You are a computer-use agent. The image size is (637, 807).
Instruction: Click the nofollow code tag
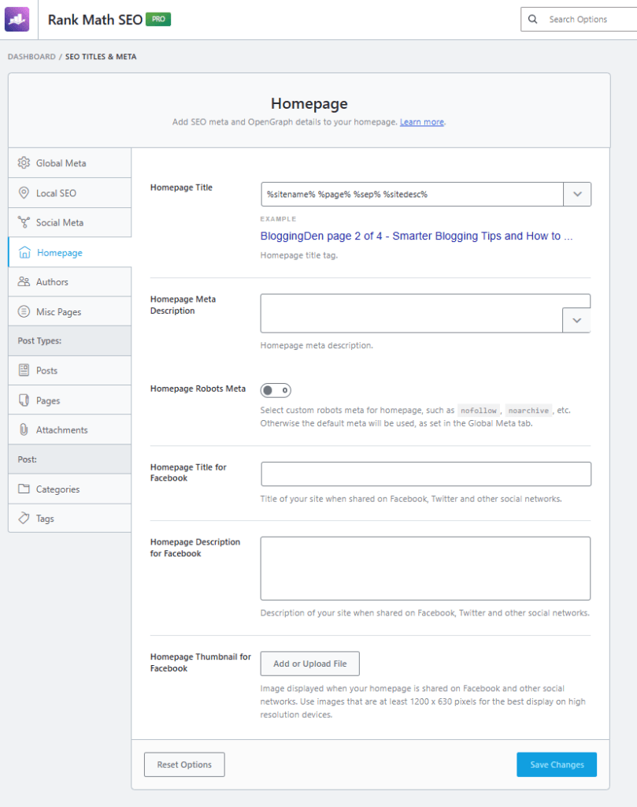coord(478,410)
